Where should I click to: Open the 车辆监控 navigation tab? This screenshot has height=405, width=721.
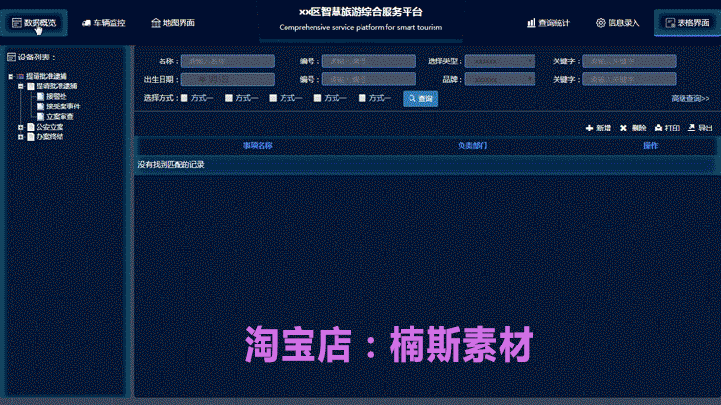(x=104, y=23)
